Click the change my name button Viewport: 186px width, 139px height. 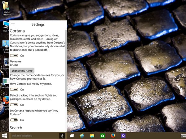(22, 71)
